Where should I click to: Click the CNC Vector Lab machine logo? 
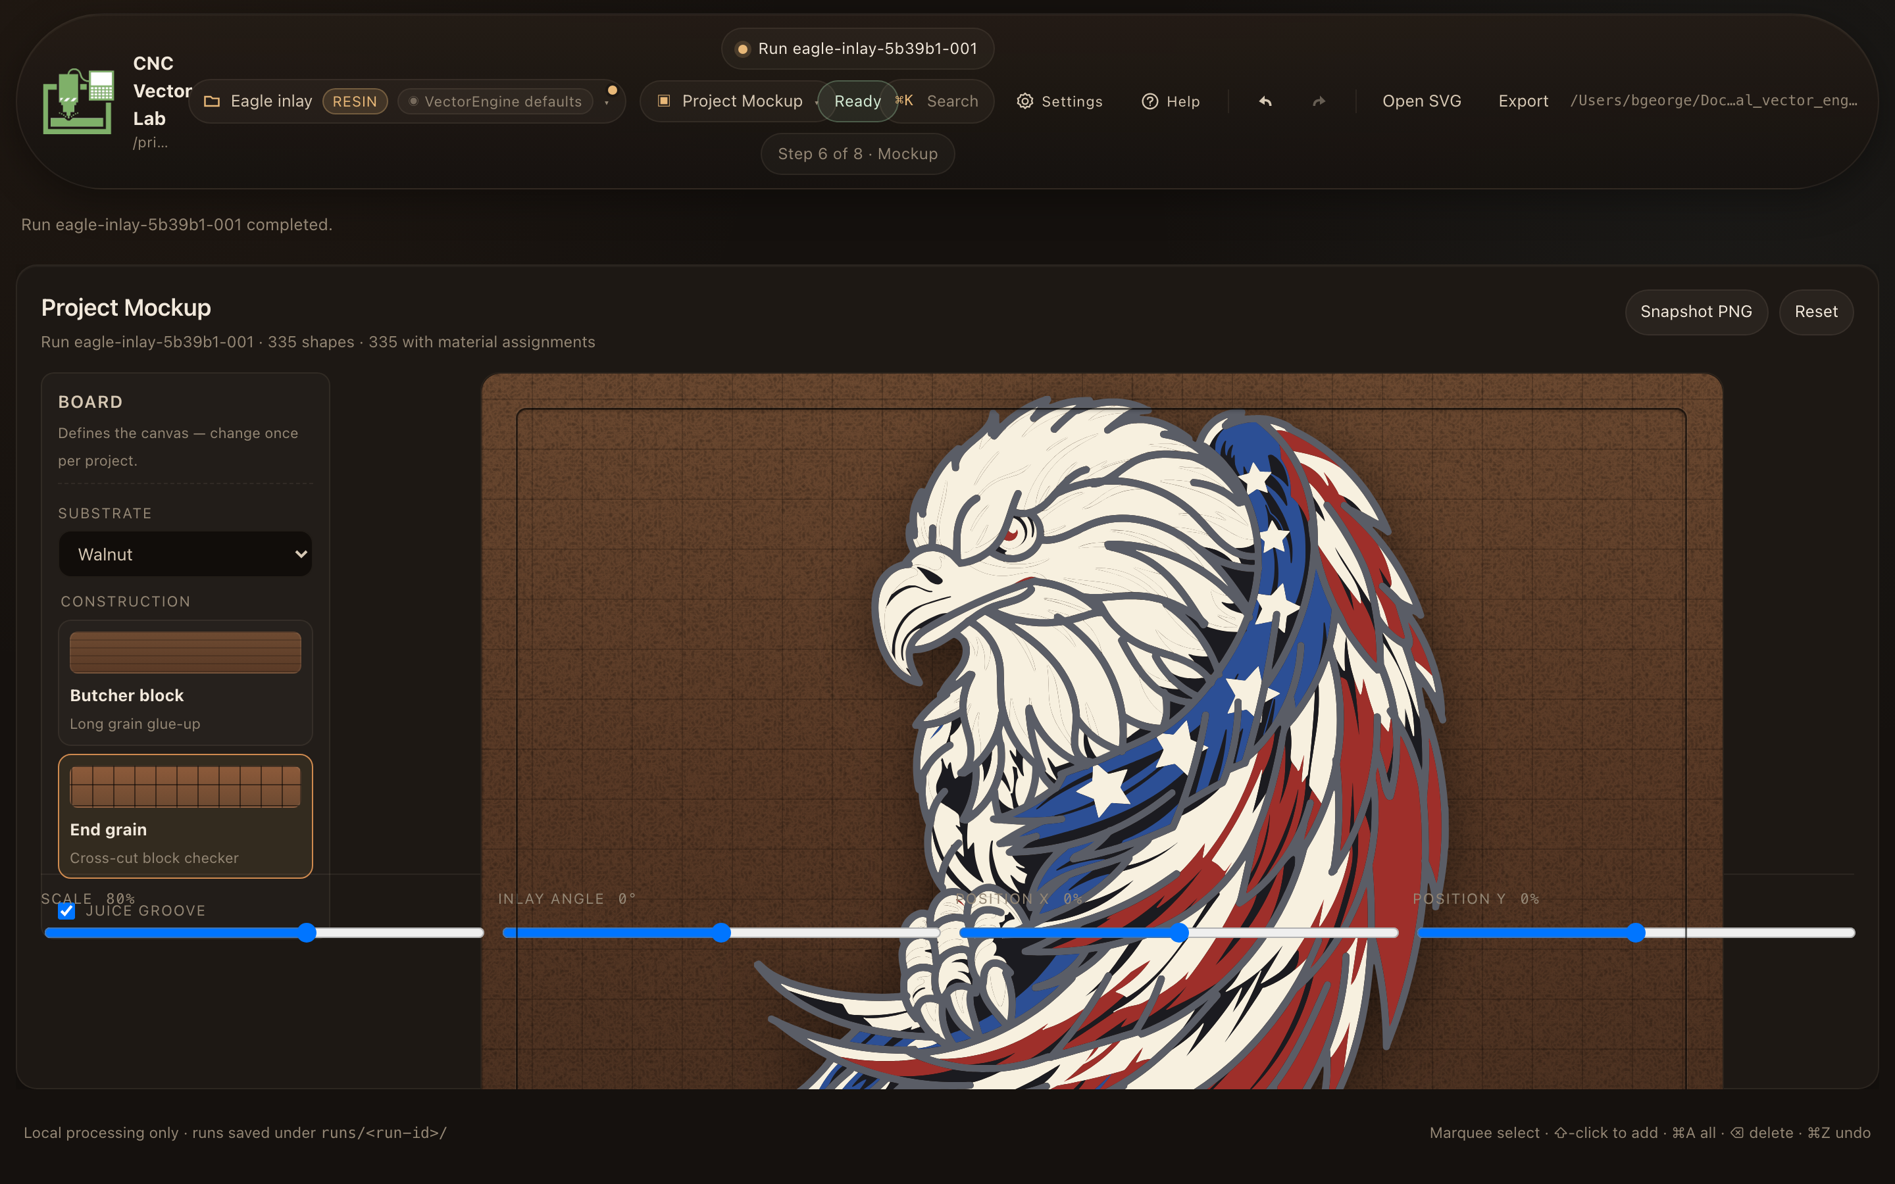(x=78, y=101)
